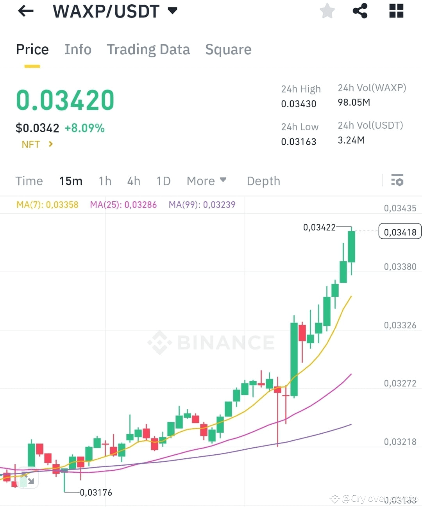Screen dimensions: 422x507
Task: Open chart indicator settings icon
Action: pos(397,180)
